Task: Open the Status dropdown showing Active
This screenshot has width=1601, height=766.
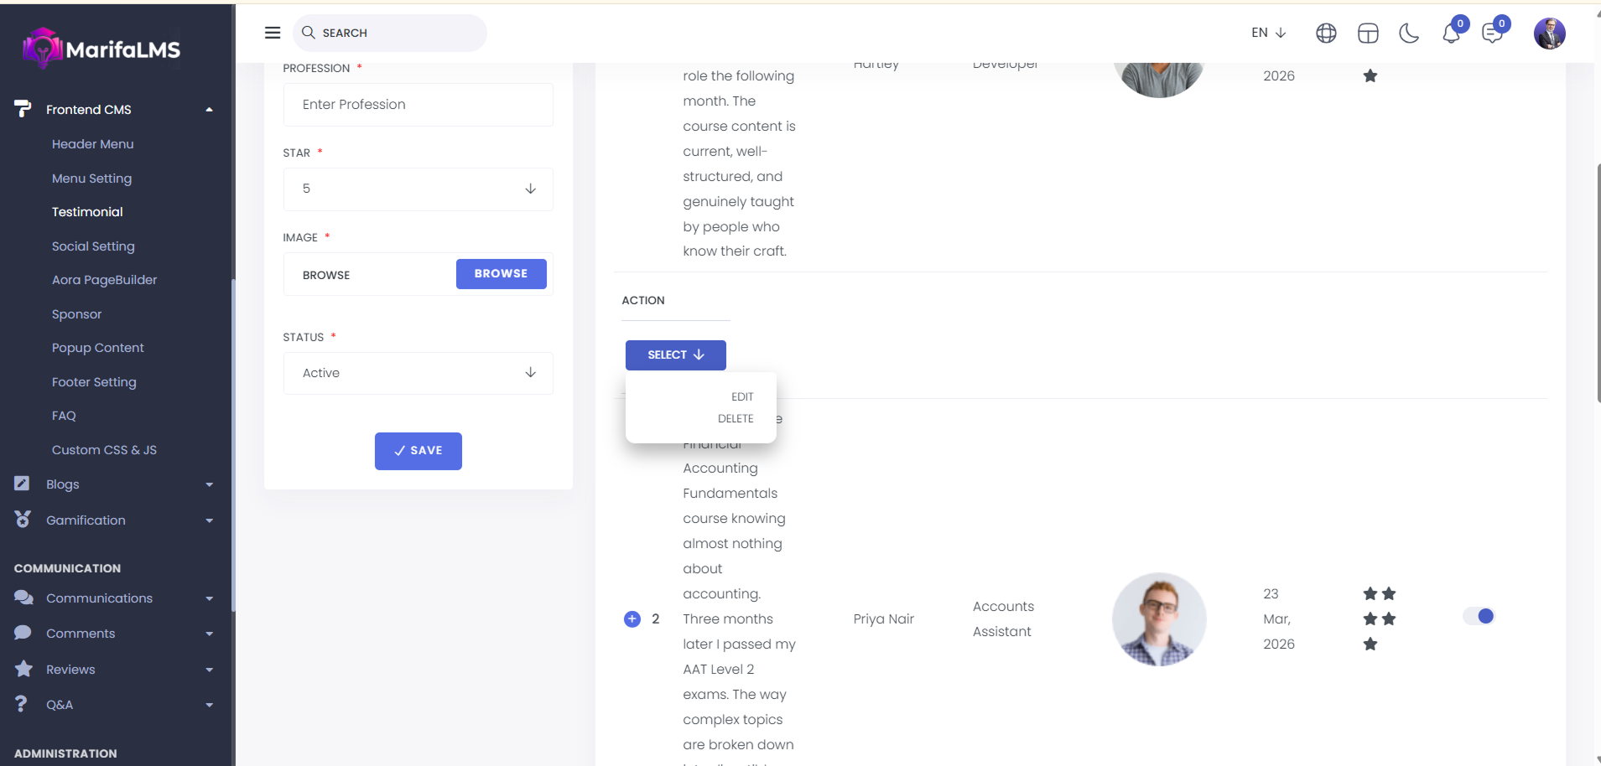Action: (x=418, y=373)
